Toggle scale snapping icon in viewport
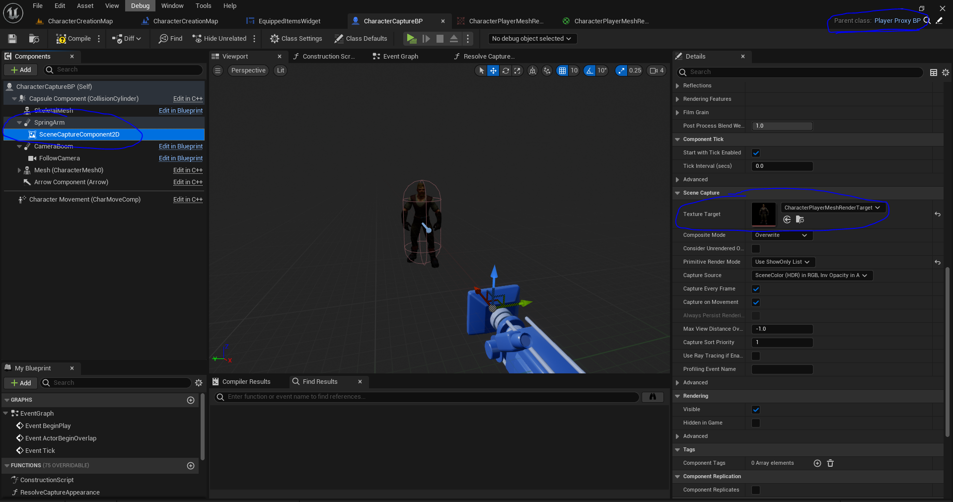The image size is (953, 502). click(x=621, y=71)
